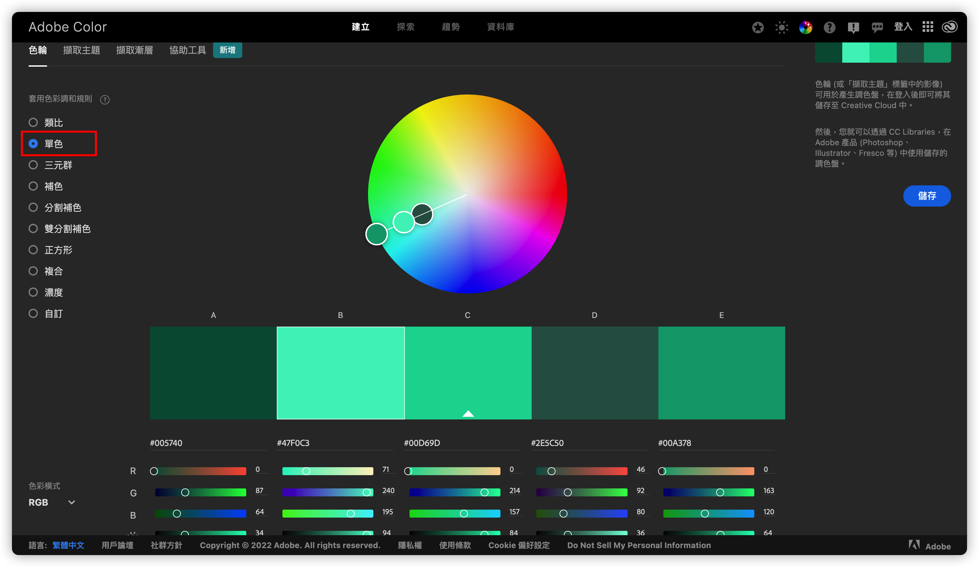979x567 pixels.
Task: Click the G slider for swatch D
Action: click(x=581, y=492)
